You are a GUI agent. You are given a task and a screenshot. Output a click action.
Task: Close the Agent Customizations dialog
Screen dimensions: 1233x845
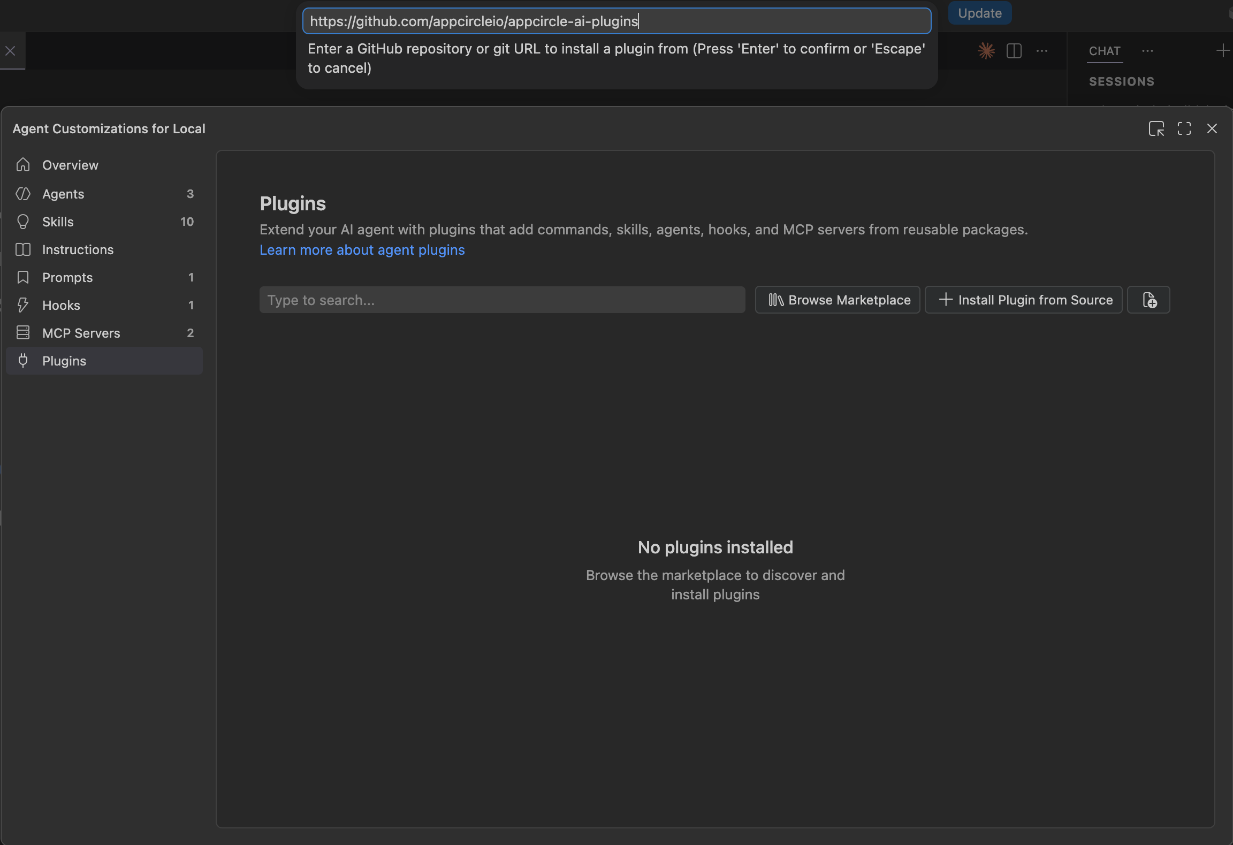(1212, 128)
